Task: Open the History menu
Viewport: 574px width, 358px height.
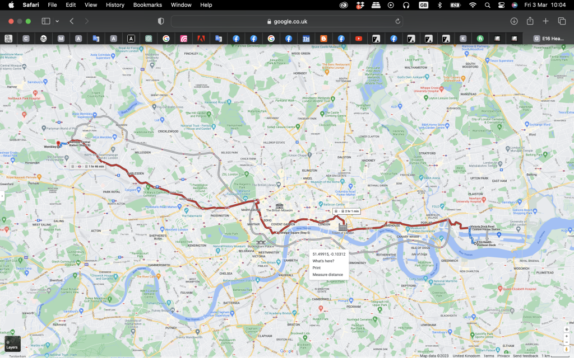Action: coord(115,4)
